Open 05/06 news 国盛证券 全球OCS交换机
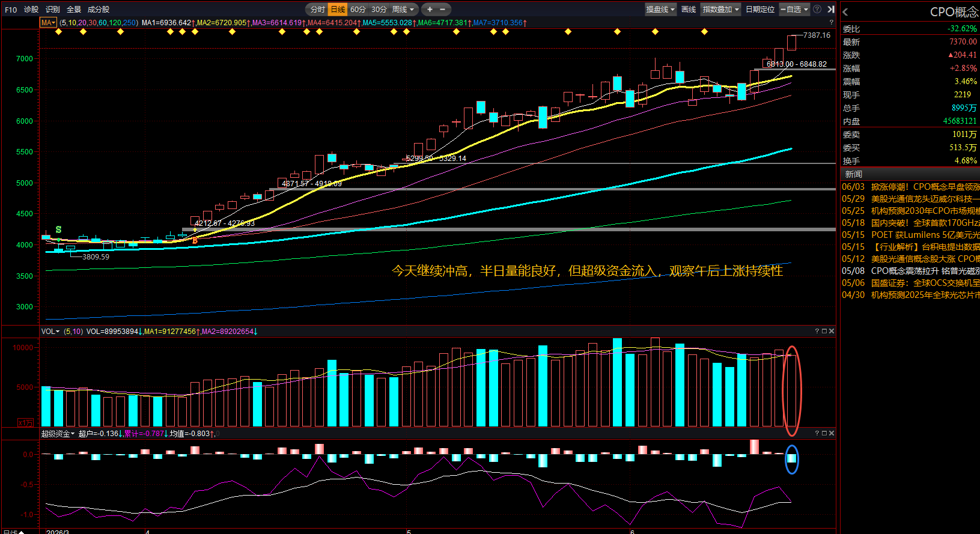980x534 pixels. (910, 283)
